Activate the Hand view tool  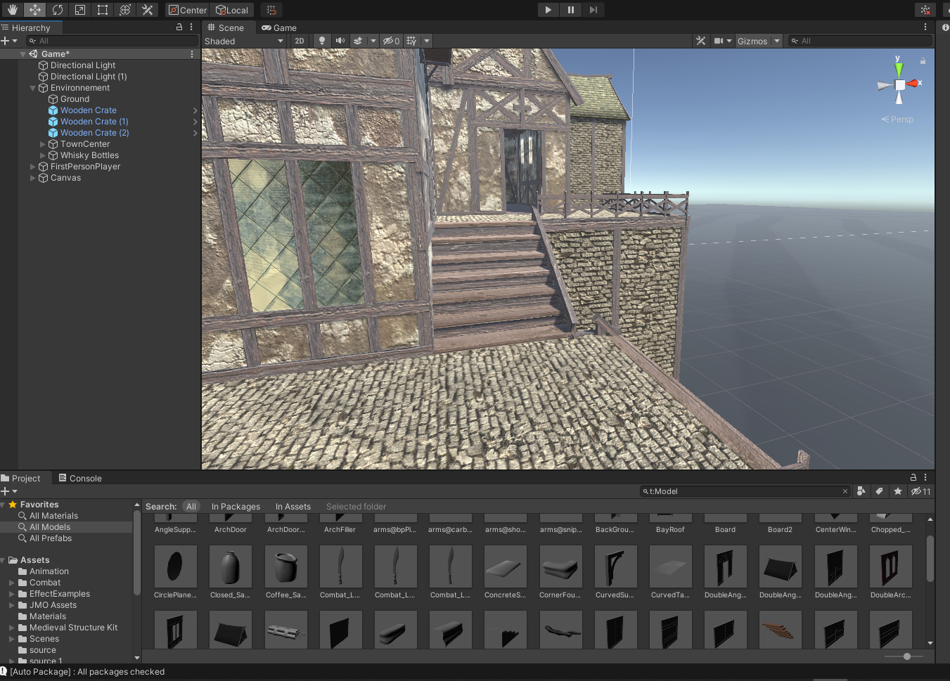point(12,10)
